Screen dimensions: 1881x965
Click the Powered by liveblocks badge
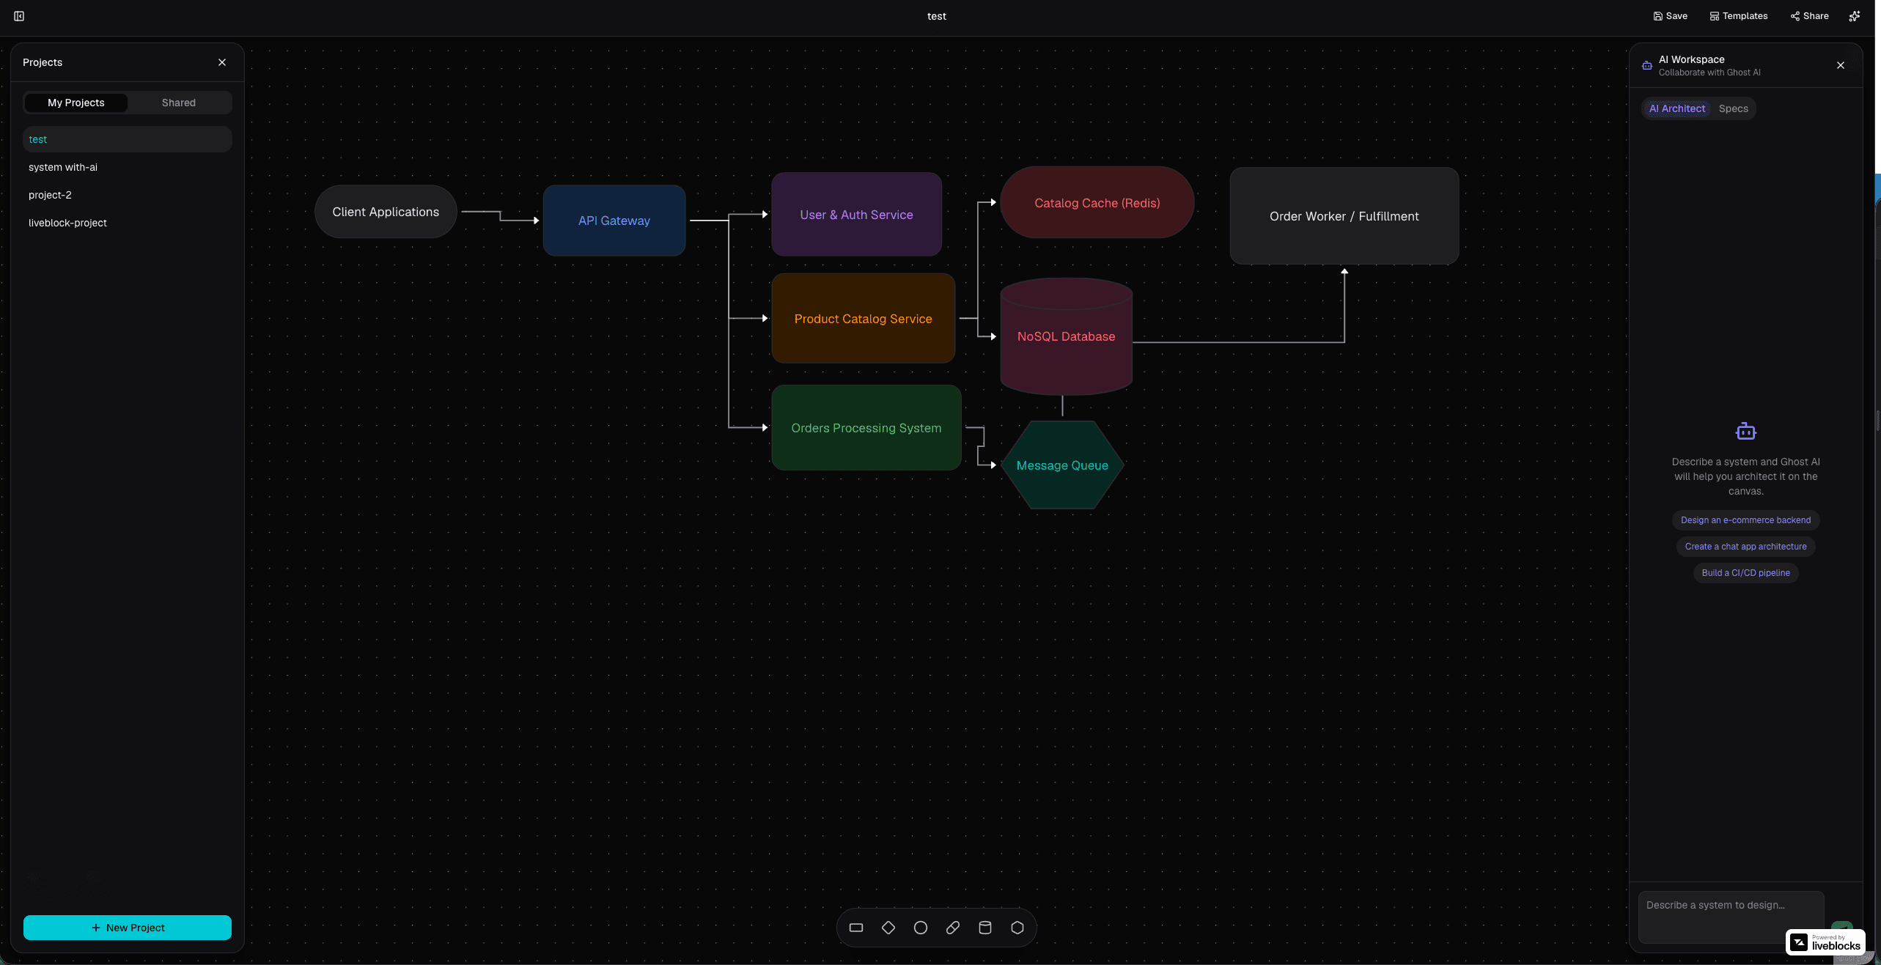pyautogui.click(x=1825, y=942)
